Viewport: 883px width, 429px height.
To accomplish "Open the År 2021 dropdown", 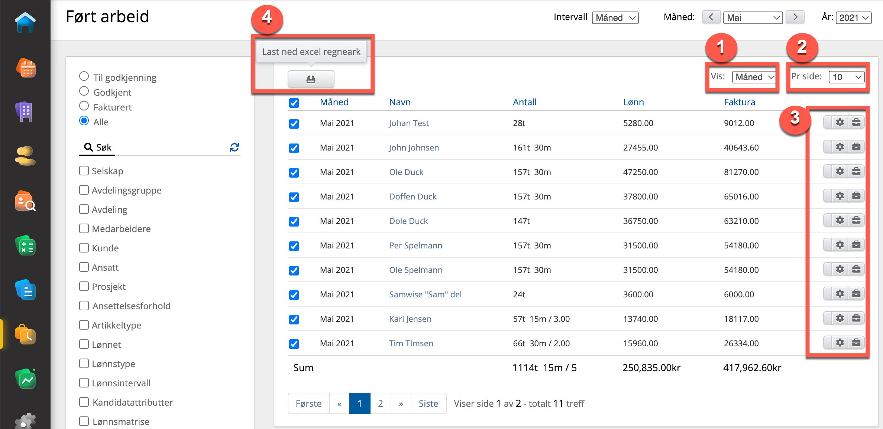I will 853,18.
